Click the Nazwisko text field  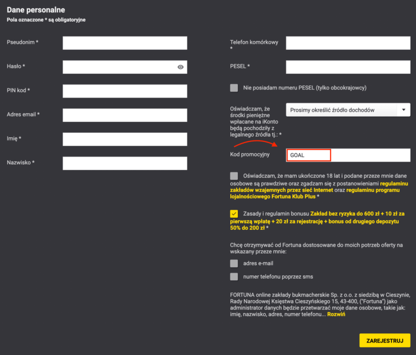click(x=125, y=163)
